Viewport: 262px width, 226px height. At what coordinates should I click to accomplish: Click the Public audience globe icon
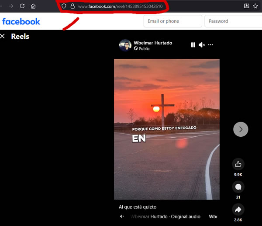136,48
